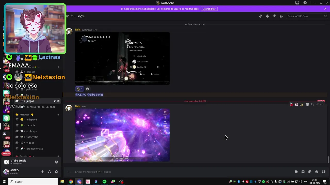This screenshot has width=330, height=185.
Task: Open the fanarts channel
Action: coord(38,125)
